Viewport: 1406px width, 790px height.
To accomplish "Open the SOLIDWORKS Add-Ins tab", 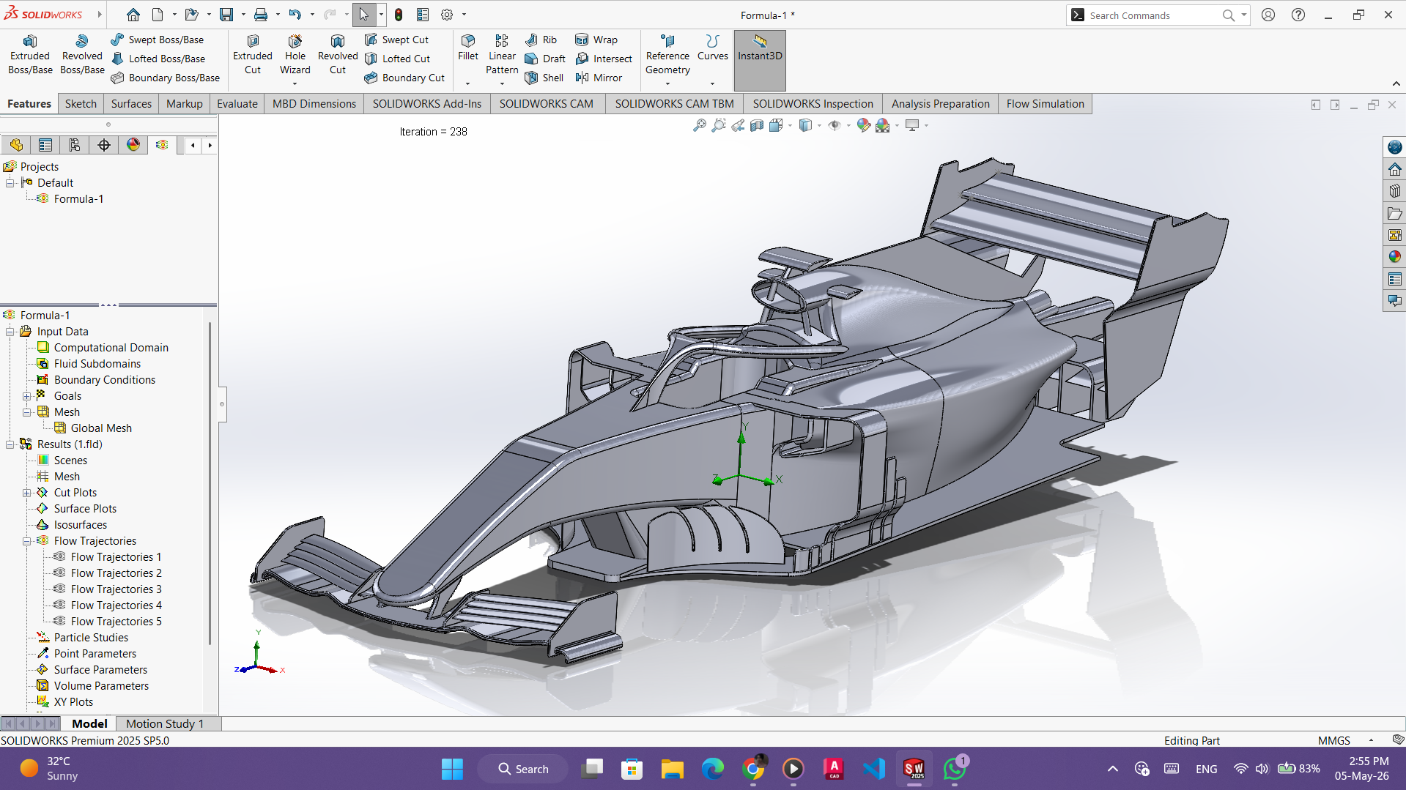I will coord(427,104).
